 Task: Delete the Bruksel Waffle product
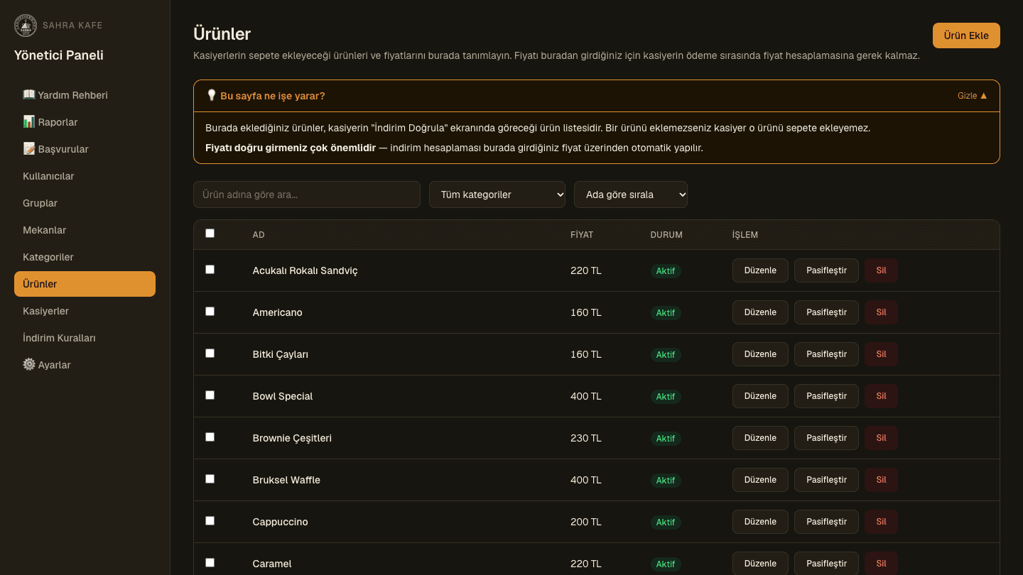pos(881,480)
